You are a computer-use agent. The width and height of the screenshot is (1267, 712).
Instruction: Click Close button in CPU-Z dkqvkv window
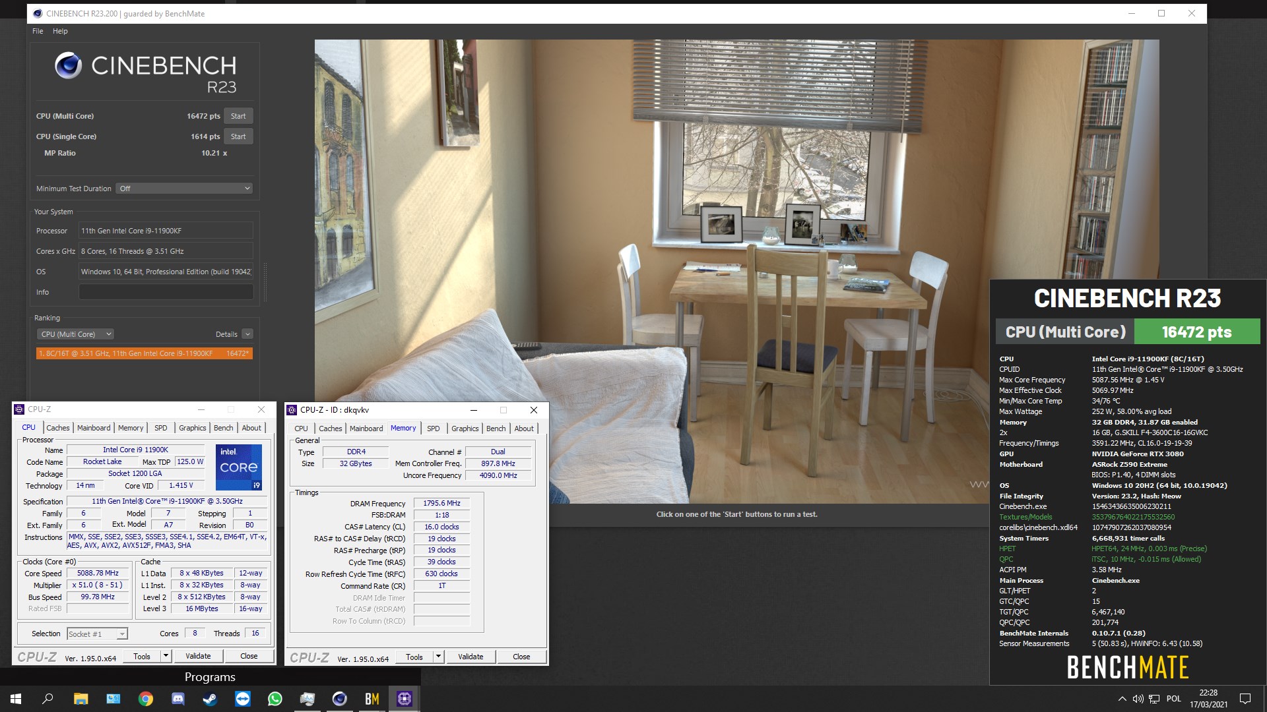tap(521, 657)
